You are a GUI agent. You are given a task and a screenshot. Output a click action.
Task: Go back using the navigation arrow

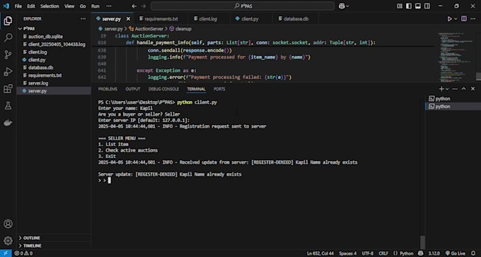tap(134, 6)
